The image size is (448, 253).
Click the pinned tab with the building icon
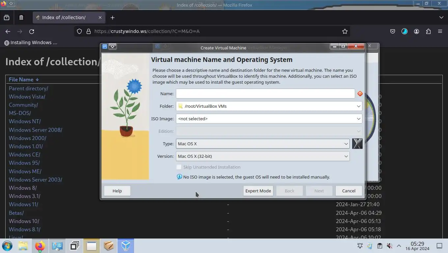(21, 17)
